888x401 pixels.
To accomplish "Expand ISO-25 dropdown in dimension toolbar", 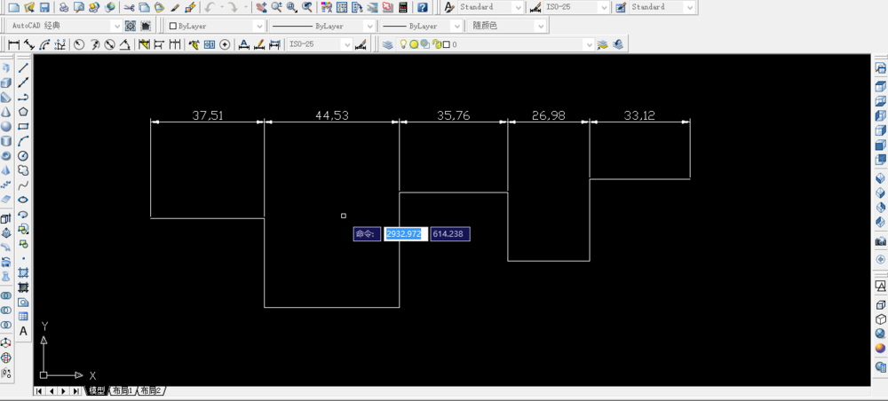I will [346, 44].
